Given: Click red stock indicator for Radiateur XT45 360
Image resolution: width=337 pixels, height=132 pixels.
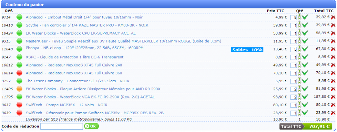Looking at the screenshot, I should (x=19, y=73).
